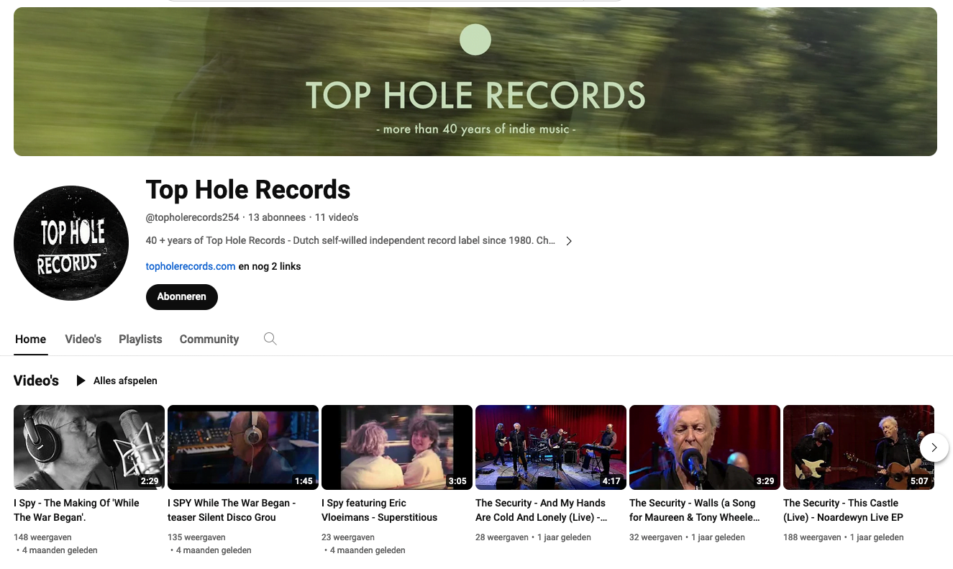
Task: Click the 'Top Hole Records' channel name heading
Action: pos(248,190)
